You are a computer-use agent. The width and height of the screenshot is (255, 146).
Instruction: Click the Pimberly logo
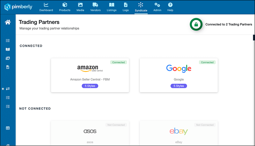[18, 7]
